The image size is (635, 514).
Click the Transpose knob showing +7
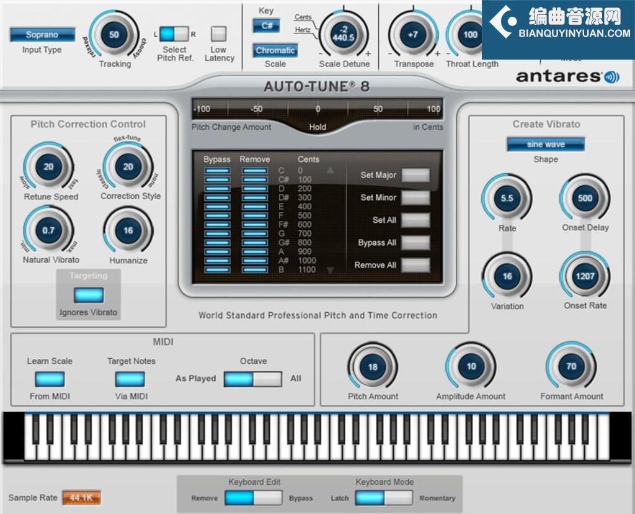(412, 35)
